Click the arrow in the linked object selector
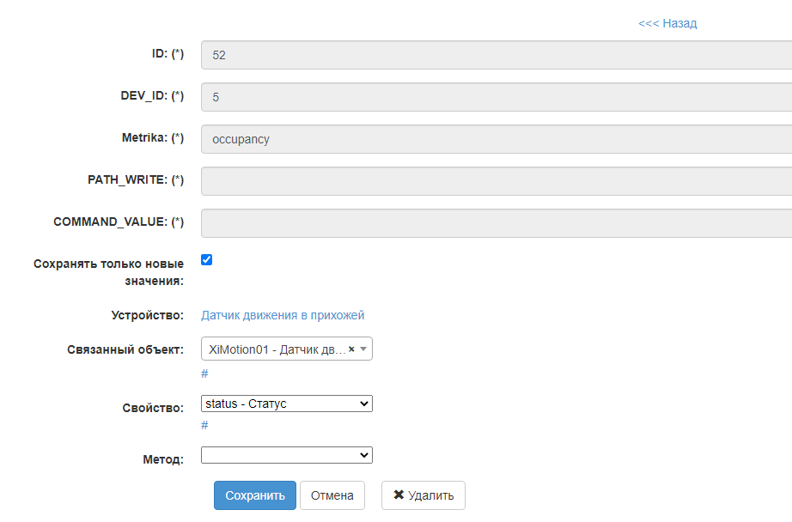The width and height of the screenshot is (792, 522). point(363,349)
